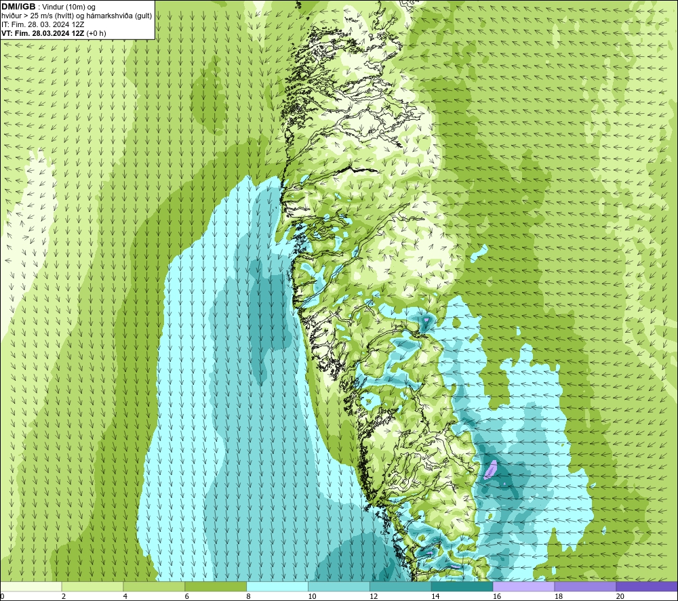Click the '20' label on the wind scale
The image size is (678, 601).
coord(620,596)
